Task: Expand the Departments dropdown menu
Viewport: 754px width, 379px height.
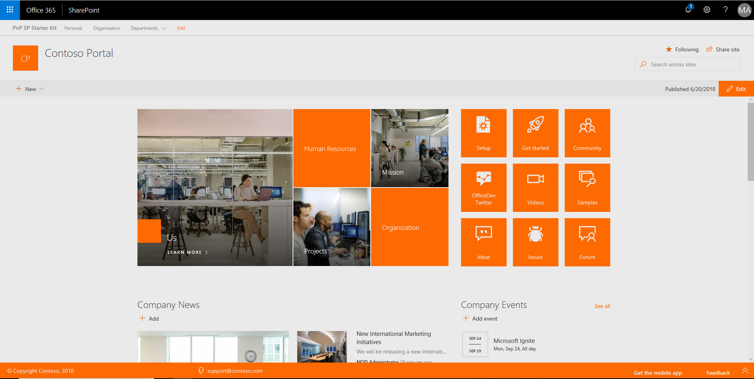Action: point(148,28)
